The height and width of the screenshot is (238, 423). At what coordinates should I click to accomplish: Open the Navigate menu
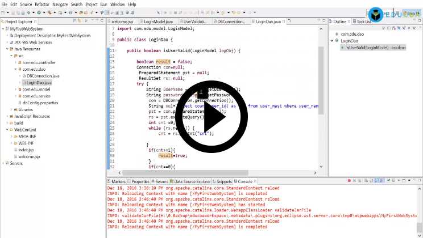click(60, 4)
